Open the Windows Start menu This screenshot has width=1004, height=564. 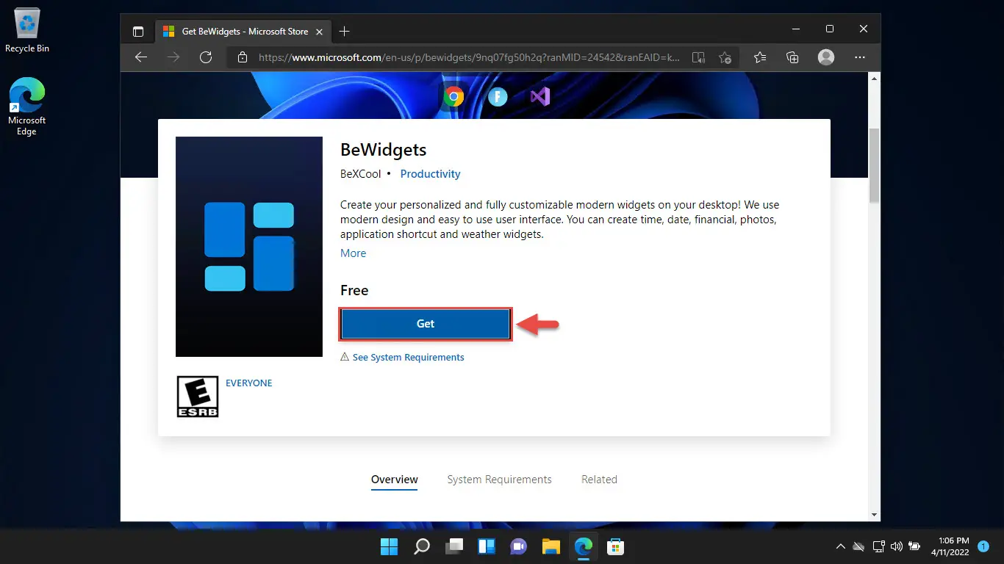click(389, 546)
